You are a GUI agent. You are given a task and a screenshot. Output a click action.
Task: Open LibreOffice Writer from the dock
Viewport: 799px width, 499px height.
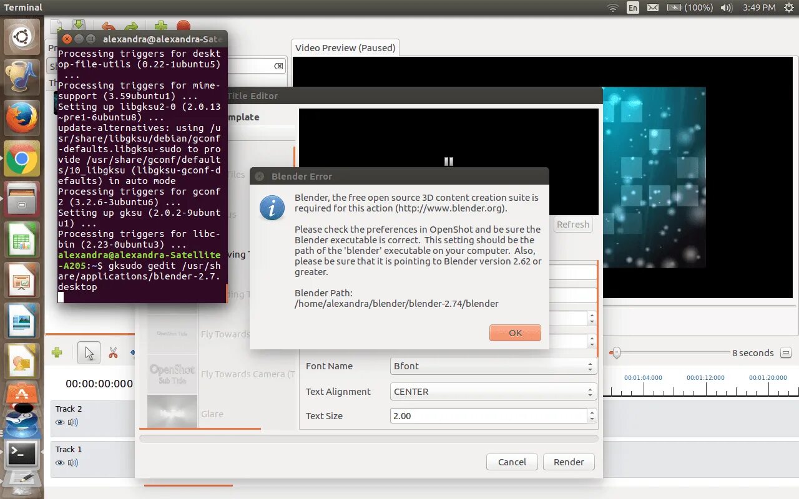(x=22, y=321)
